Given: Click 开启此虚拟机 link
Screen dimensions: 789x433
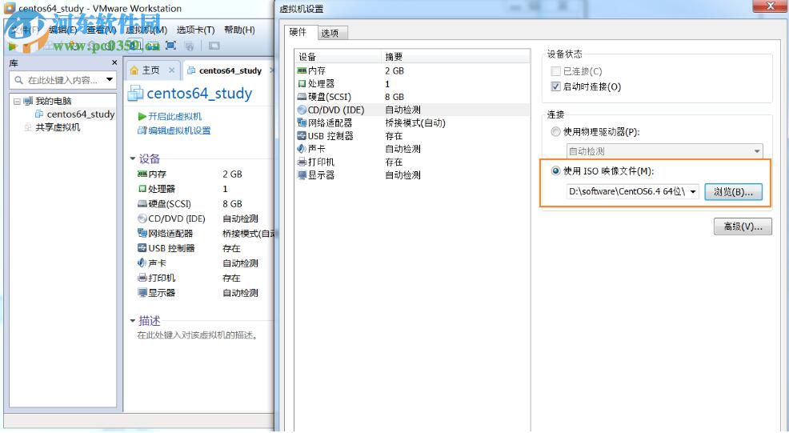Looking at the screenshot, I should [x=170, y=116].
